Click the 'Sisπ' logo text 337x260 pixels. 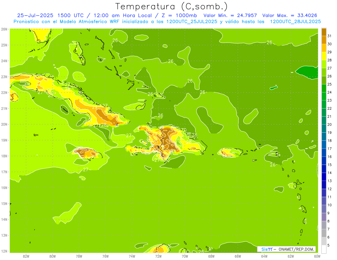(x=267, y=249)
